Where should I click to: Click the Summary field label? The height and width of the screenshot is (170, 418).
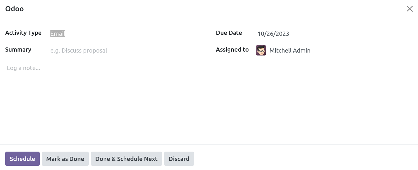(x=18, y=50)
